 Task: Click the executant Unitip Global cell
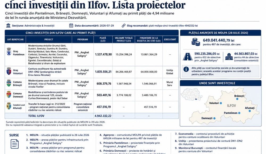click(170, 72)
